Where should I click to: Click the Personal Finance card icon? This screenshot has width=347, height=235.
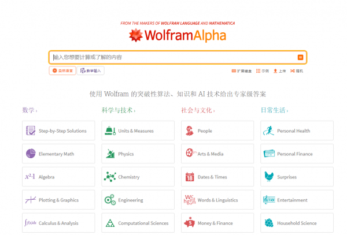pos(269,153)
